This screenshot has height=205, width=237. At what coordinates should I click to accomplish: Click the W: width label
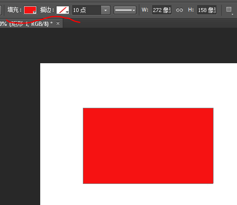coord(145,10)
